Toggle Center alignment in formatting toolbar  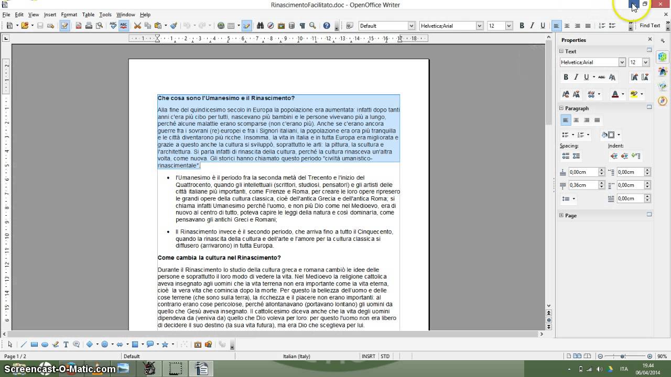(x=567, y=26)
